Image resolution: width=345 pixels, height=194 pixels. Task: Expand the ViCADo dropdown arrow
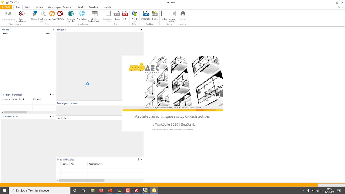[60, 22]
